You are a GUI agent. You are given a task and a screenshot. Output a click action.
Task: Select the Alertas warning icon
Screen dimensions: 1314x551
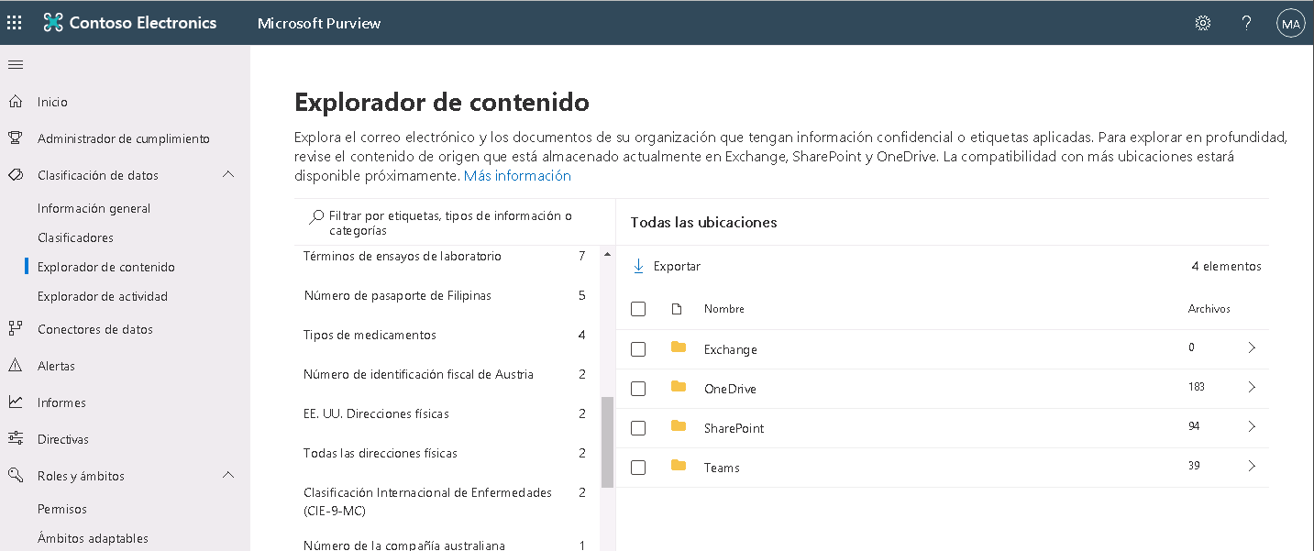tap(15, 365)
